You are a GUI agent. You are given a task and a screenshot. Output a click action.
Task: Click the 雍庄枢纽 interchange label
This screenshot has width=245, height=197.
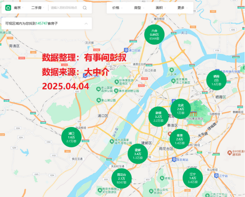159,19
